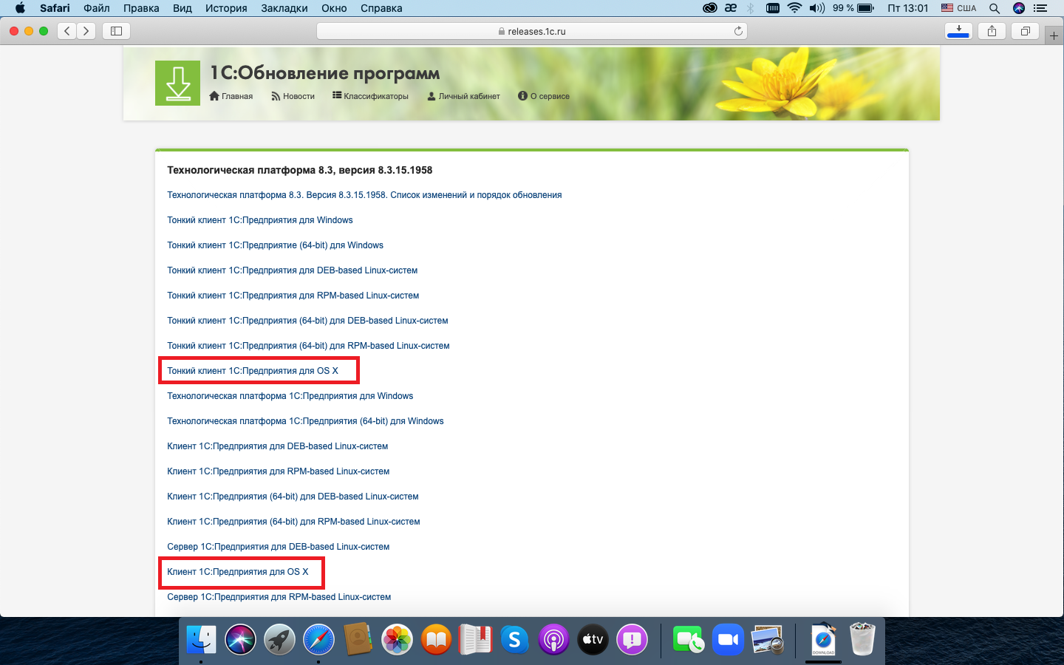Open Notification Center list icon

tap(1040, 8)
